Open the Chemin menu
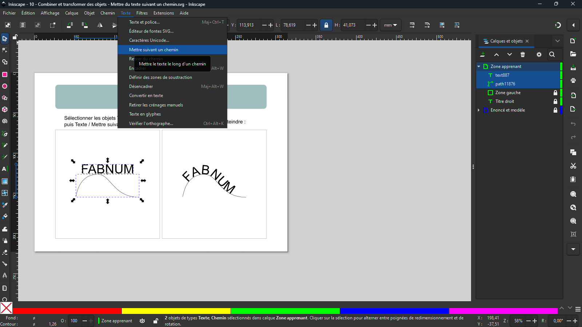The height and width of the screenshot is (327, 582). click(108, 13)
